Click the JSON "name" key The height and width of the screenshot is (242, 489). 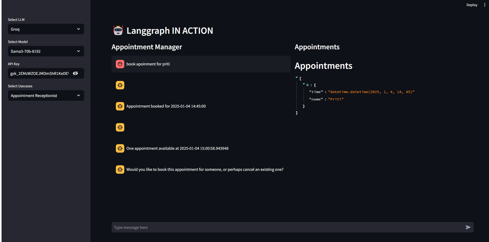pos(316,99)
